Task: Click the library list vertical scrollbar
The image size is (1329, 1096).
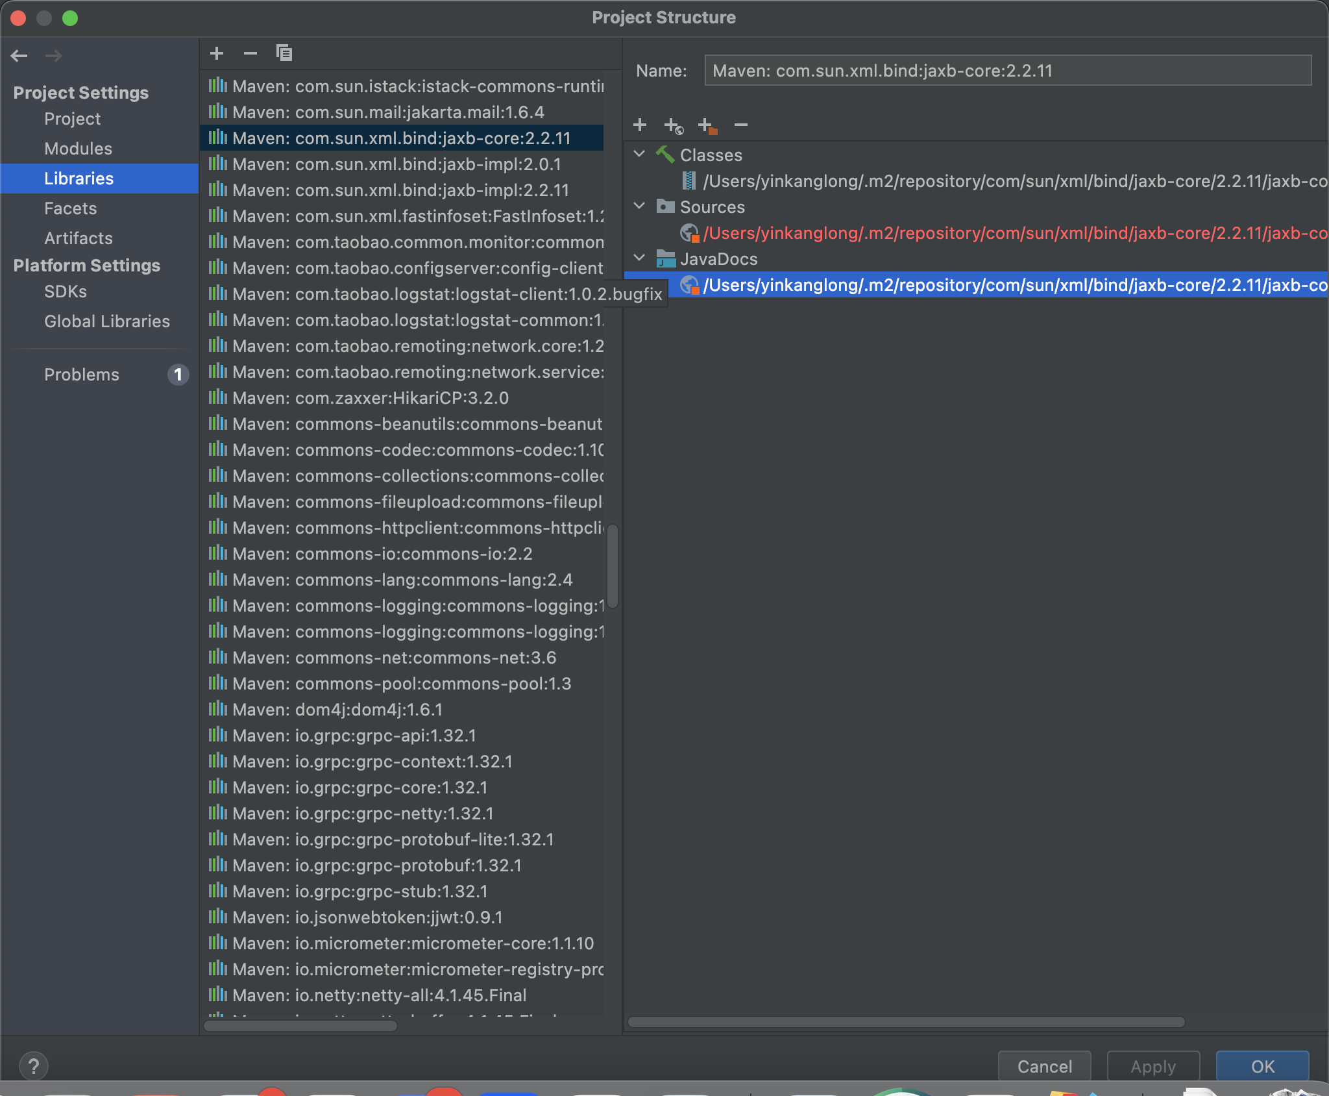Action: (x=613, y=565)
